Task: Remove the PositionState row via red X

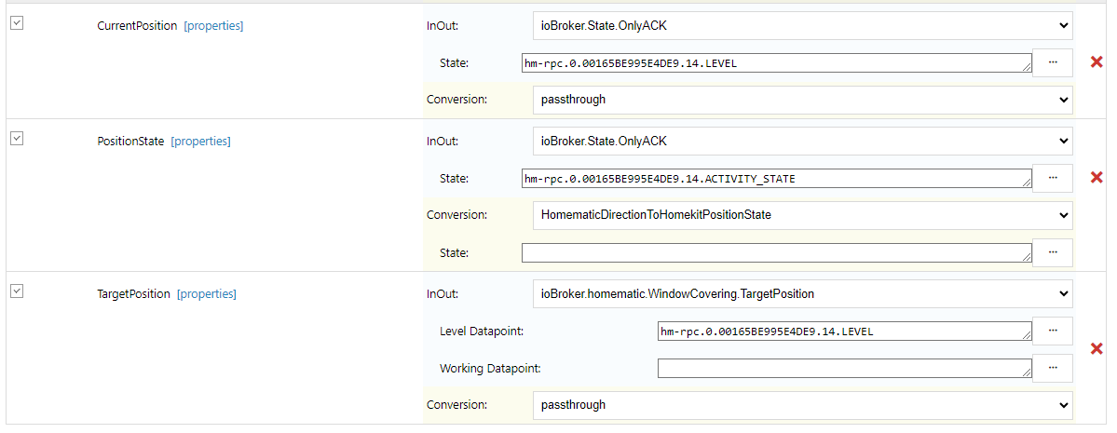Action: [1097, 178]
